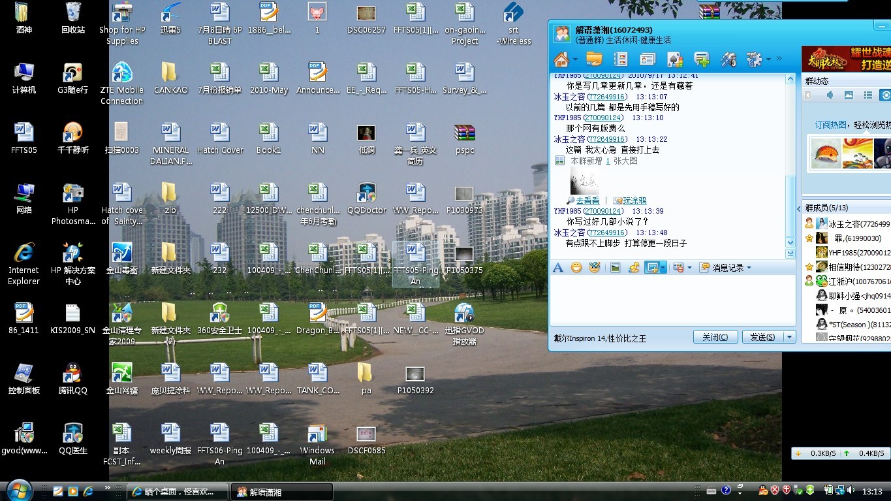The height and width of the screenshot is (501, 891).
Task: Click the group home icon in QQ toolbar
Action: click(x=561, y=59)
